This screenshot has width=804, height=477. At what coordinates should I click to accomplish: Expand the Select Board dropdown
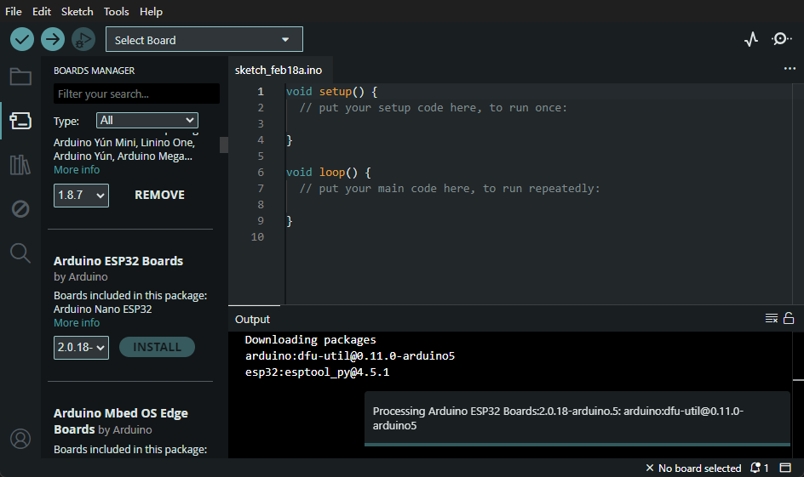click(x=204, y=40)
